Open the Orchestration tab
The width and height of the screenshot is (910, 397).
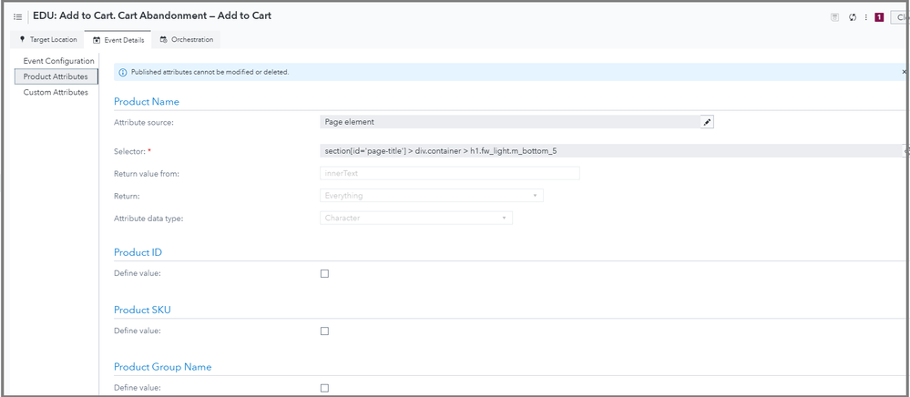tap(187, 40)
